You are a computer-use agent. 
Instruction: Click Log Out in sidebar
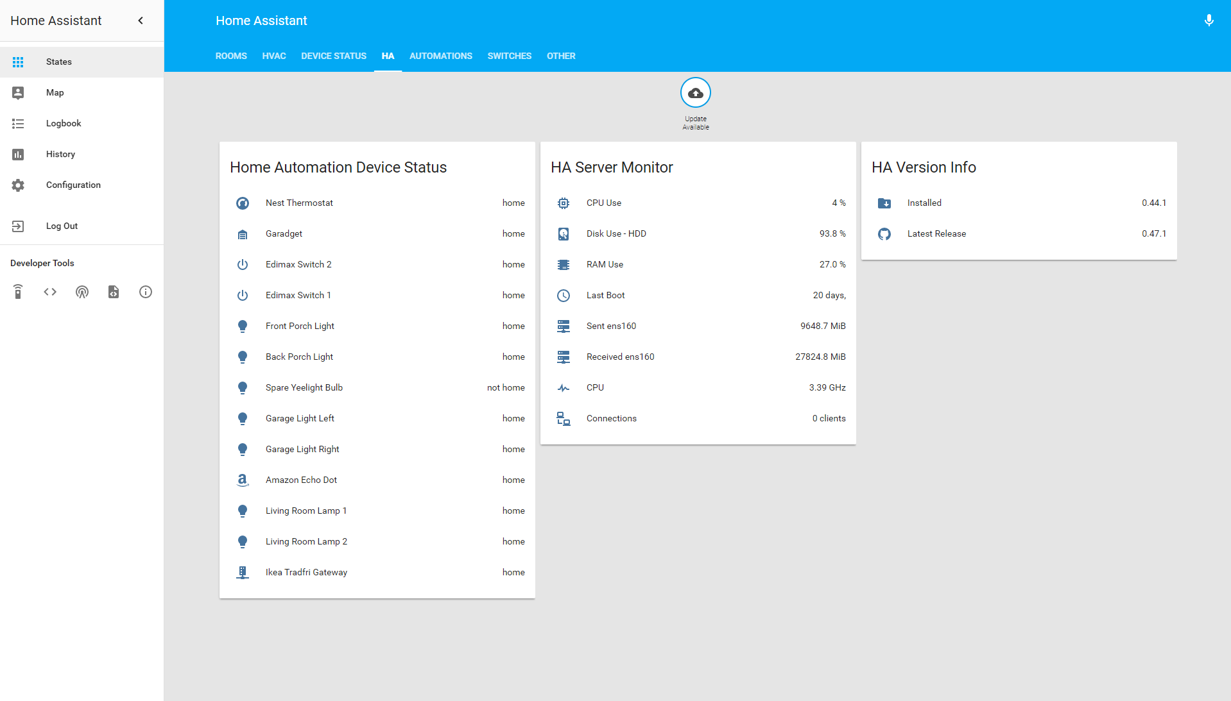tap(62, 226)
